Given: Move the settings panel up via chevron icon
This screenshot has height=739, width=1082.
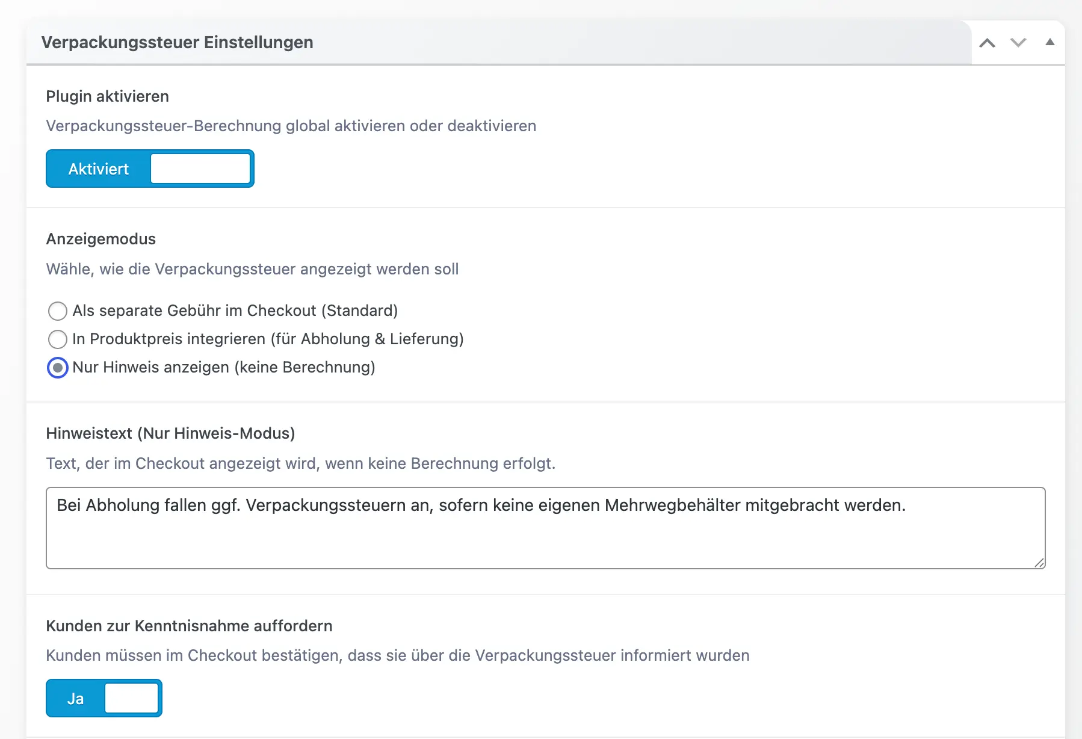Looking at the screenshot, I should click(x=988, y=42).
